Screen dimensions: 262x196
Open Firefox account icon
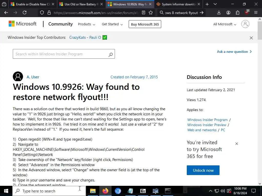pos(228,13)
